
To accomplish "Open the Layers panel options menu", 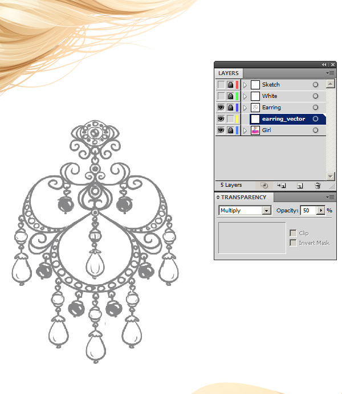I will pos(330,73).
